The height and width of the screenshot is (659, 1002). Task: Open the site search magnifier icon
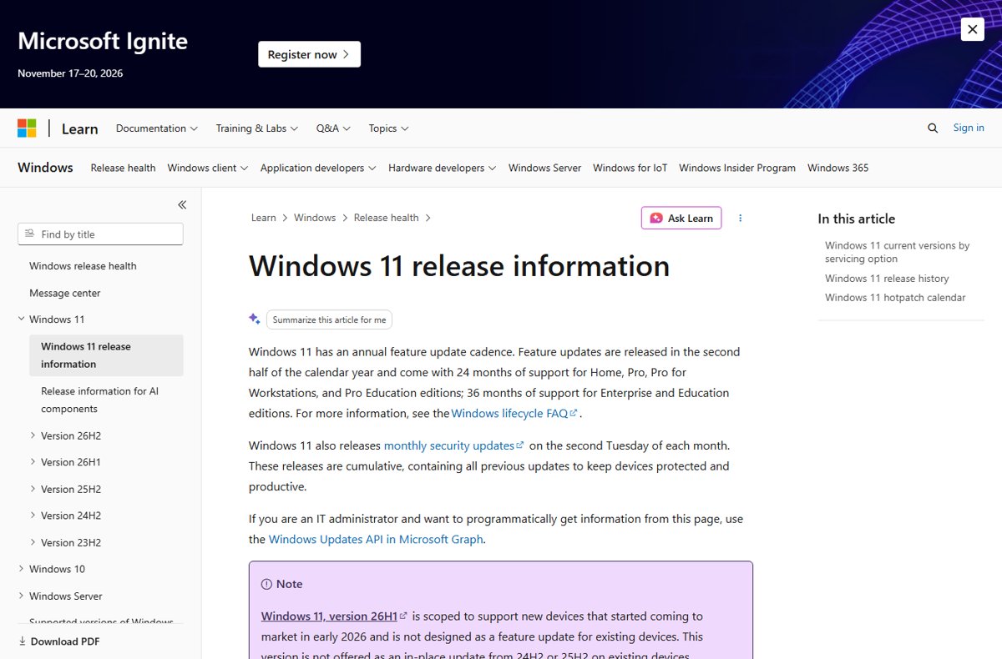pos(933,128)
